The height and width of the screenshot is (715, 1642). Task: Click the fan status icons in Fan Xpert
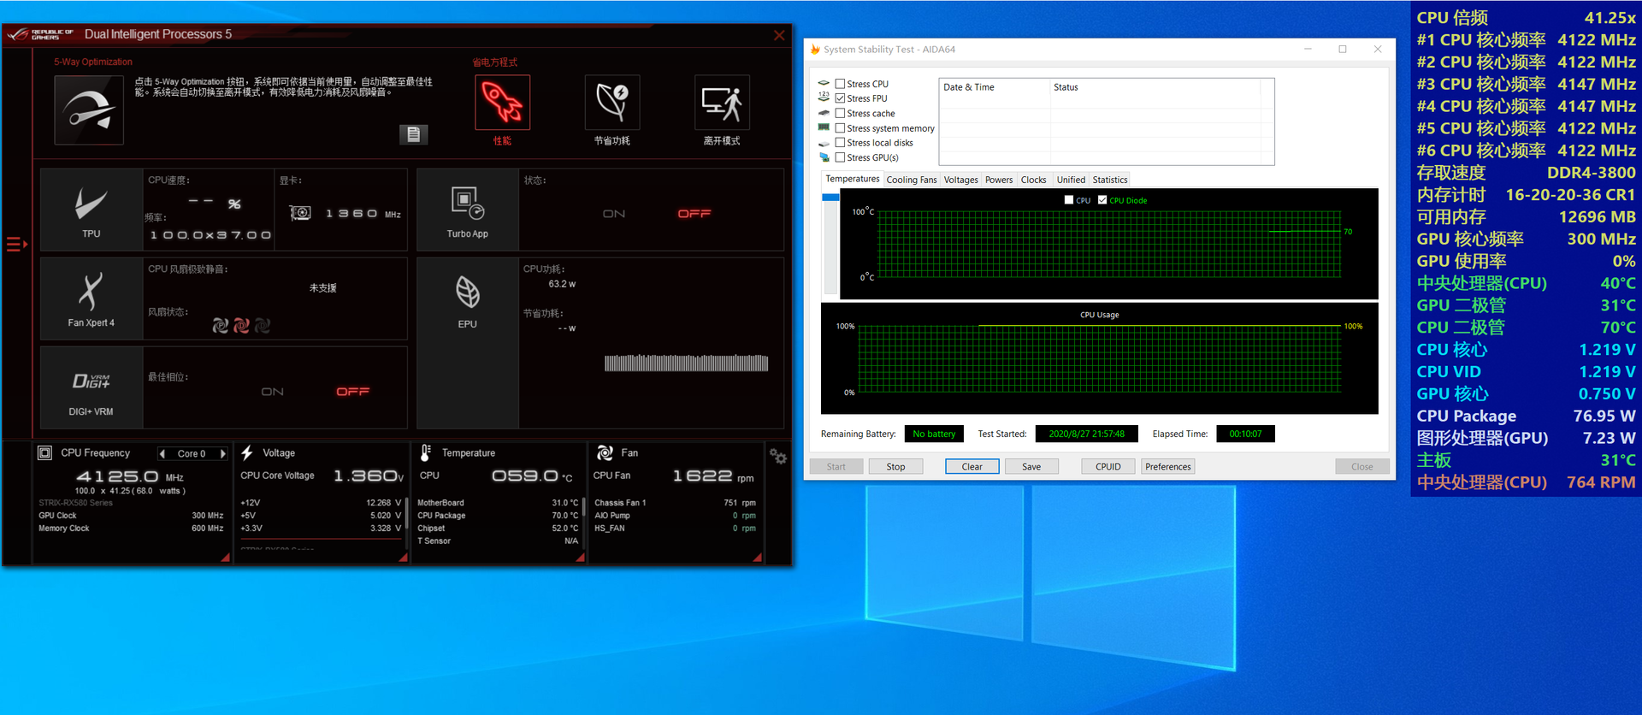pos(241,325)
